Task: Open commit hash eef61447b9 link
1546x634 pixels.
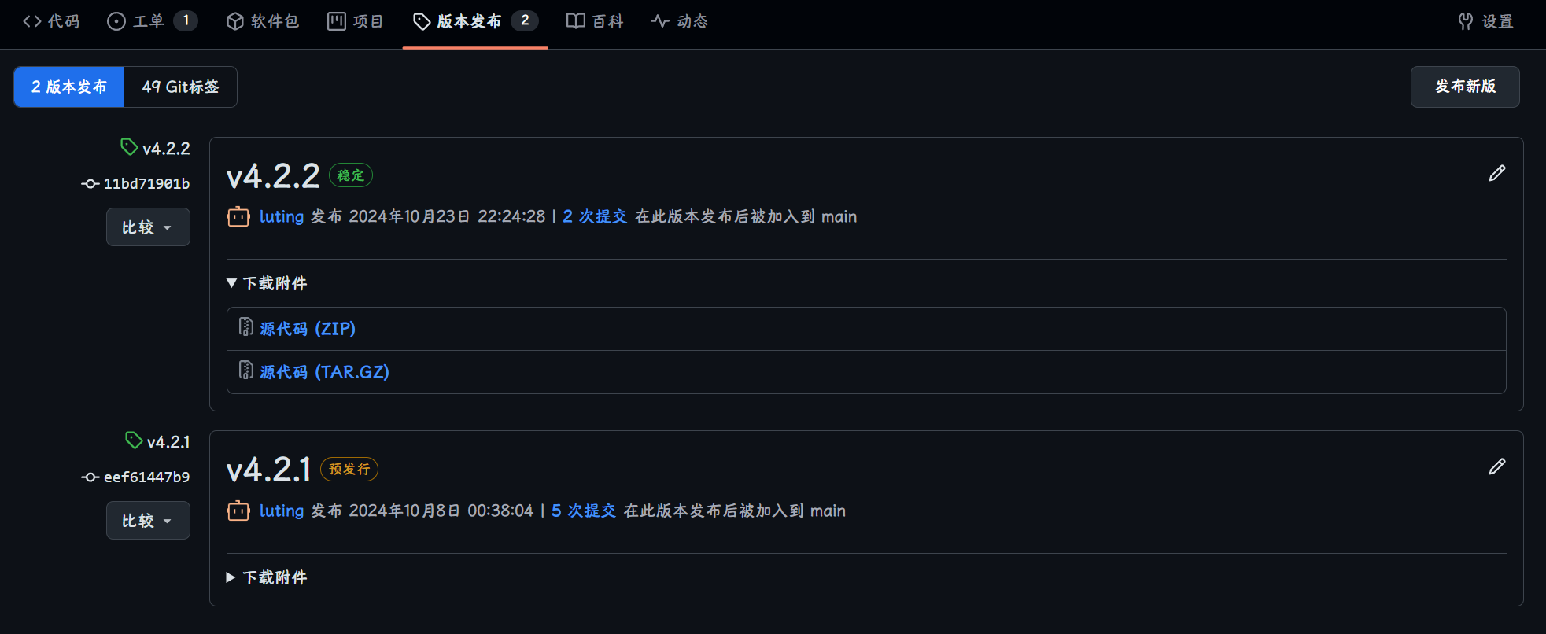Action: 146,477
